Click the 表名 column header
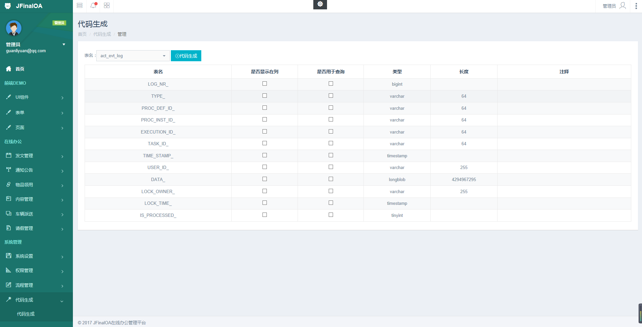The image size is (642, 327). point(158,72)
